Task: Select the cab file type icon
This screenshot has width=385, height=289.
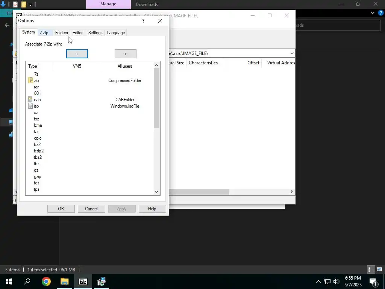Action: pyautogui.click(x=30, y=99)
